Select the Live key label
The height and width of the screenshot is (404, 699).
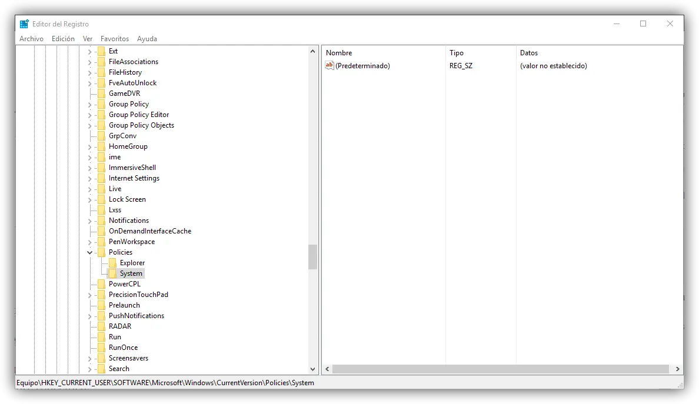[115, 189]
